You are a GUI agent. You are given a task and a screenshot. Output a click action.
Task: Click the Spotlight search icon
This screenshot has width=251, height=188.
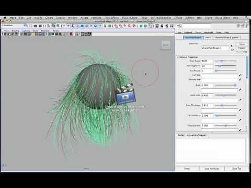(246, 18)
